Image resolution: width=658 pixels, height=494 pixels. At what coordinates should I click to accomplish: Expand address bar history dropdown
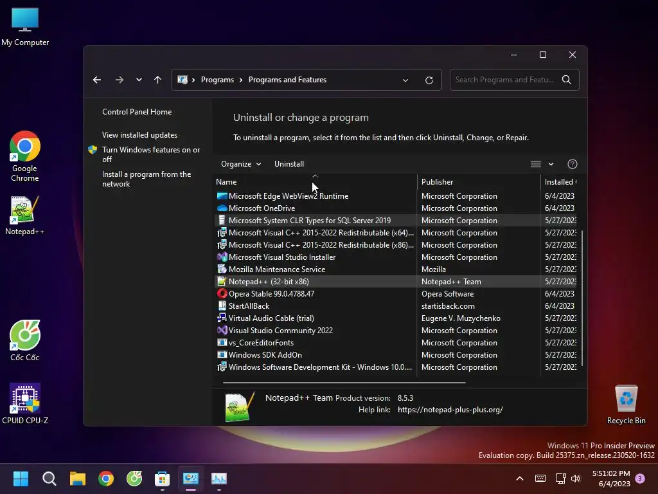coord(405,80)
